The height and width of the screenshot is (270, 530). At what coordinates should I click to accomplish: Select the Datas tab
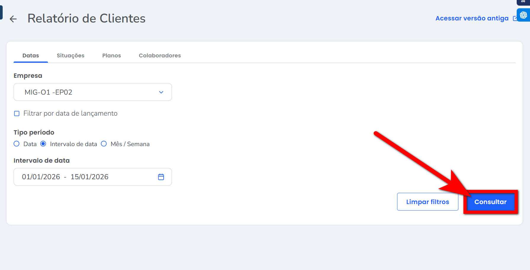point(31,56)
